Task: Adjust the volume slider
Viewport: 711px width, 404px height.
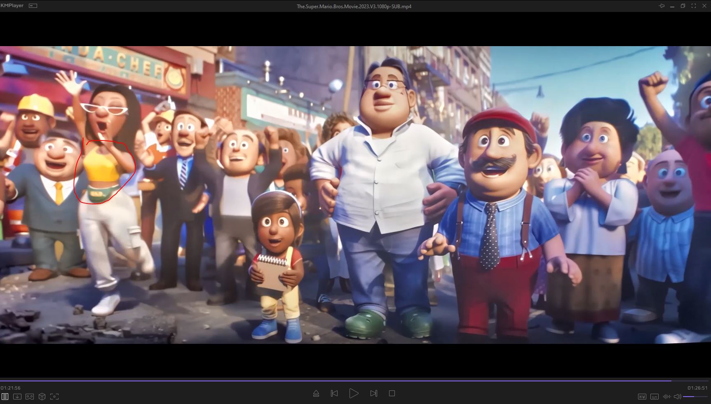Action: coord(695,397)
